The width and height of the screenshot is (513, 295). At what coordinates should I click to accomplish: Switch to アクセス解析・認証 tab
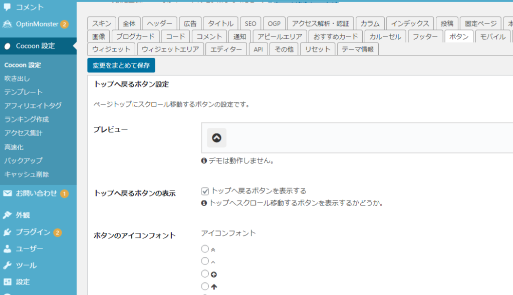(x=321, y=23)
